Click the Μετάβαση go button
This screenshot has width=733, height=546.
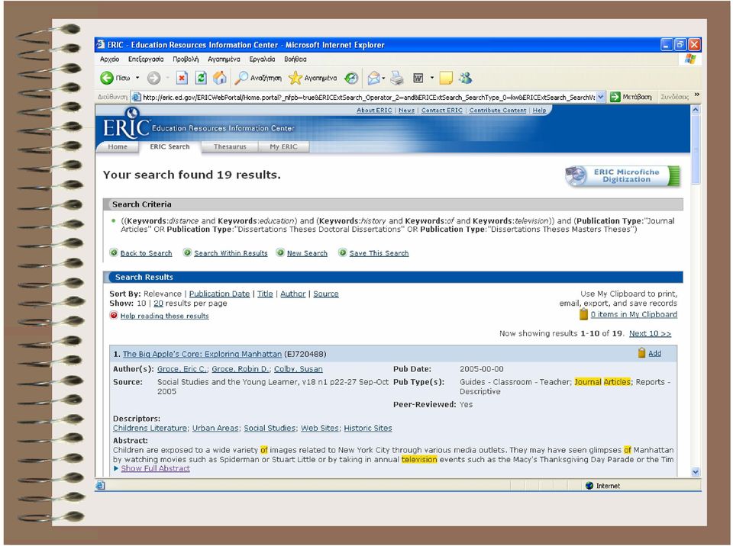coord(631,97)
